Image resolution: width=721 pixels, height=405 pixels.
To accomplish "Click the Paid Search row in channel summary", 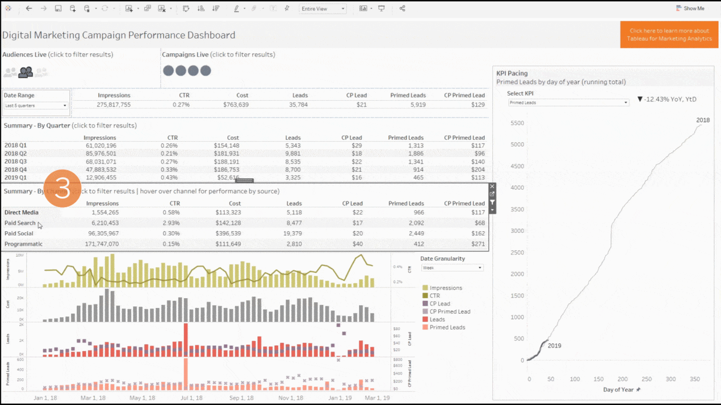I will tap(20, 223).
